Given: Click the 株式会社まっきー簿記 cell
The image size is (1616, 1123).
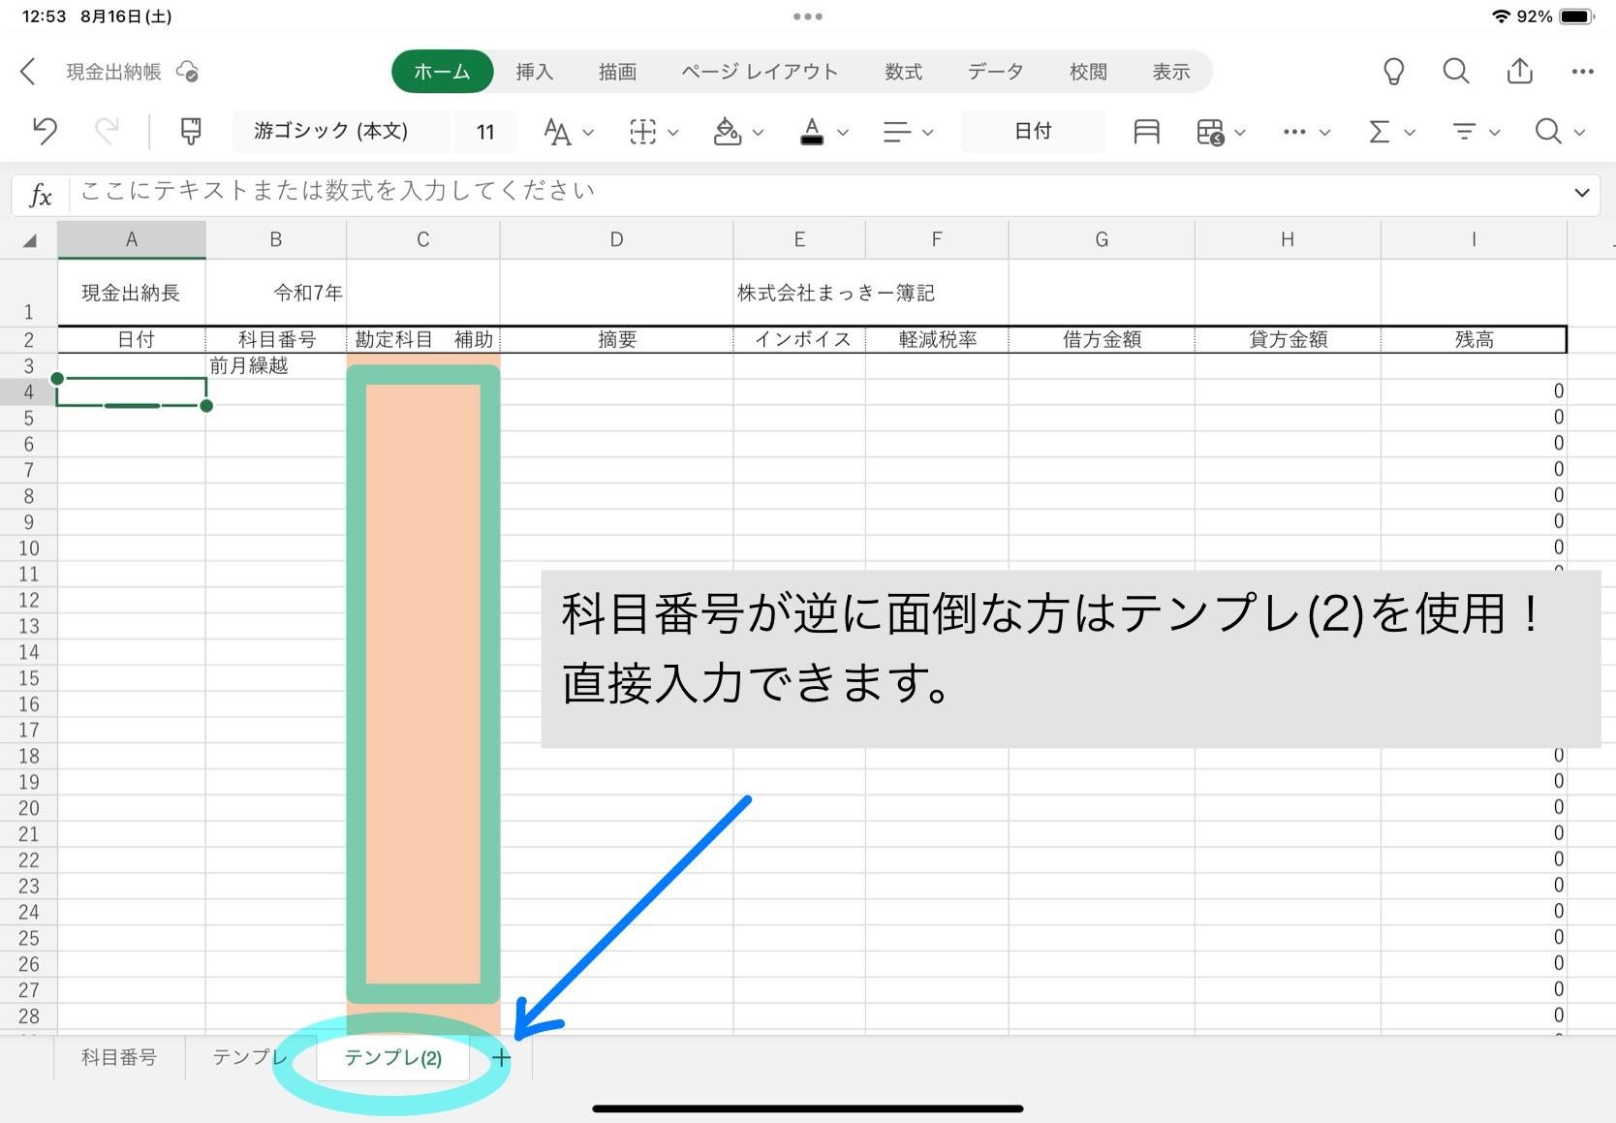Looking at the screenshot, I should click(836, 293).
